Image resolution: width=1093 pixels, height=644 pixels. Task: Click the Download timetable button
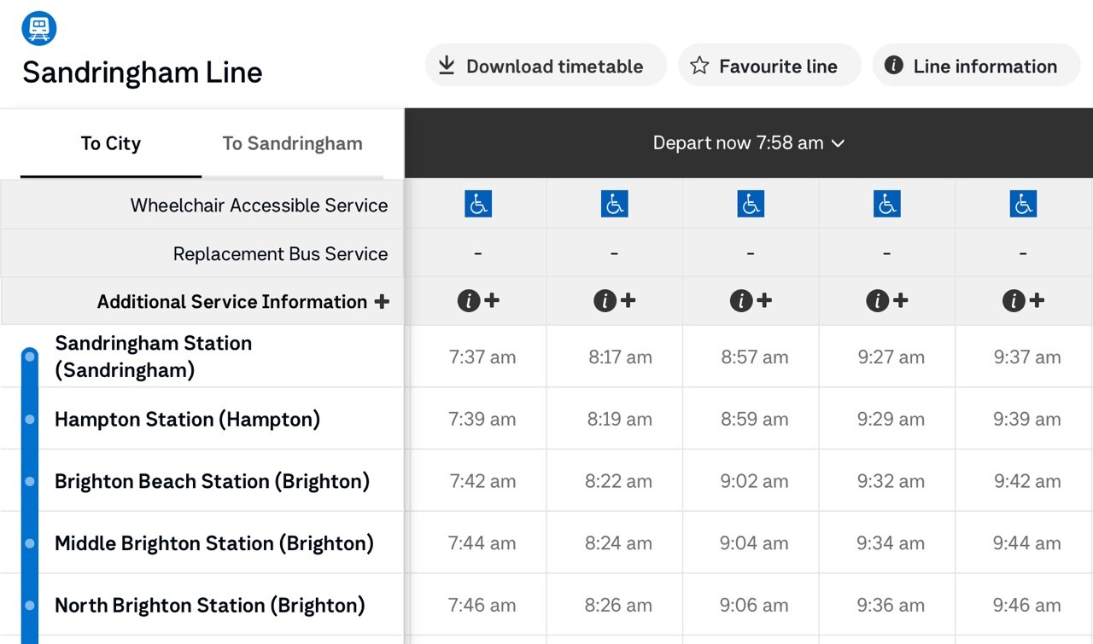point(545,66)
